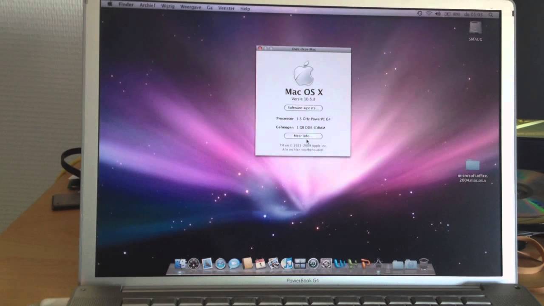The height and width of the screenshot is (306, 544).
Task: Launch Microsoft PowerPoint from the Dock
Action: pyautogui.click(x=365, y=264)
